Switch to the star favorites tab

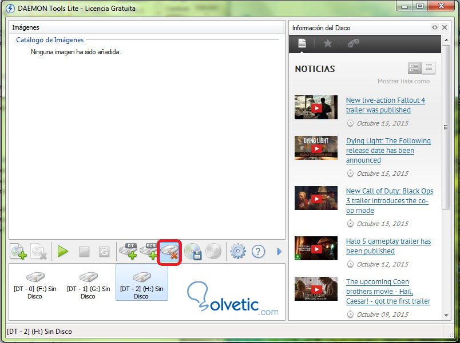pyautogui.click(x=327, y=43)
